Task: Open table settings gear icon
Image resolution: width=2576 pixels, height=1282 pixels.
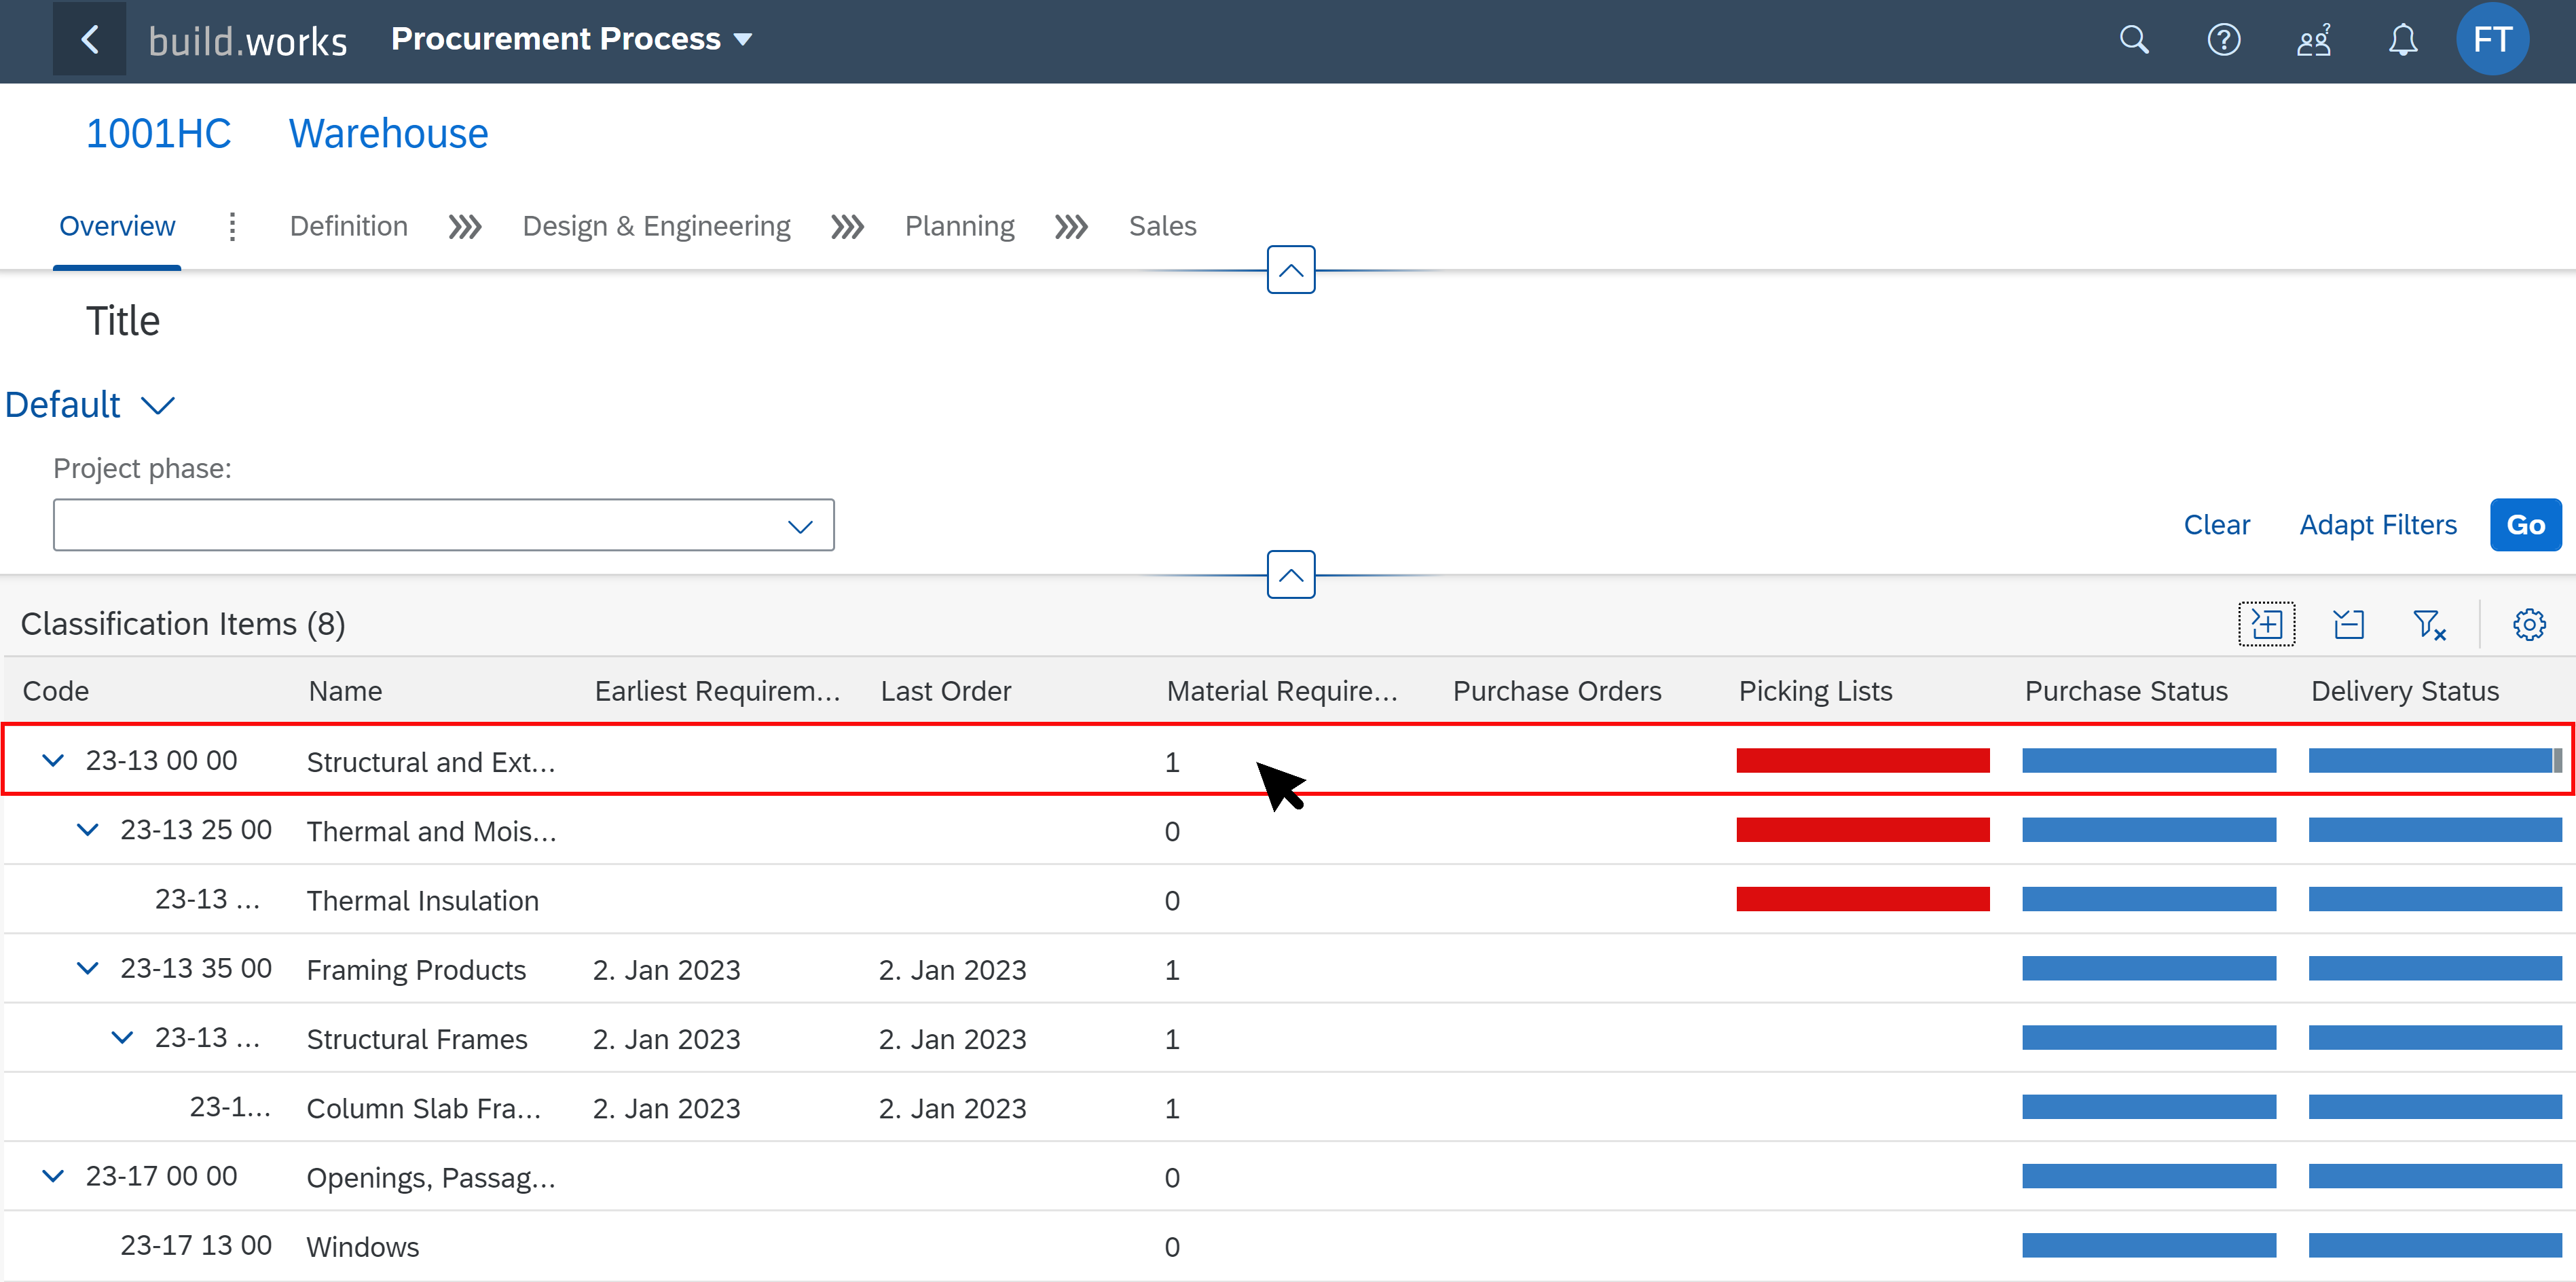Action: point(2529,624)
